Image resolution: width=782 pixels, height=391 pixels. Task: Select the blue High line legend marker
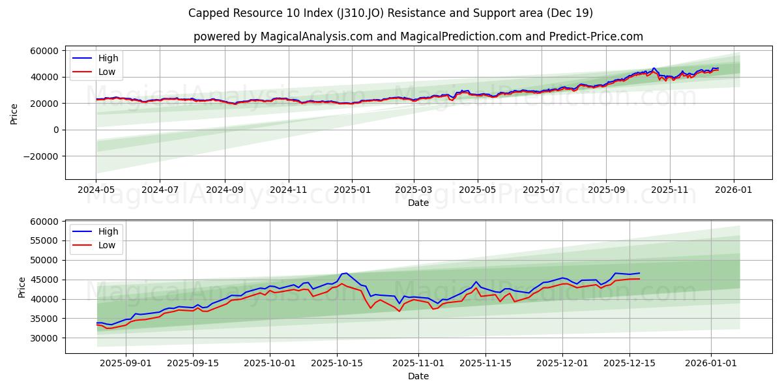pos(83,58)
